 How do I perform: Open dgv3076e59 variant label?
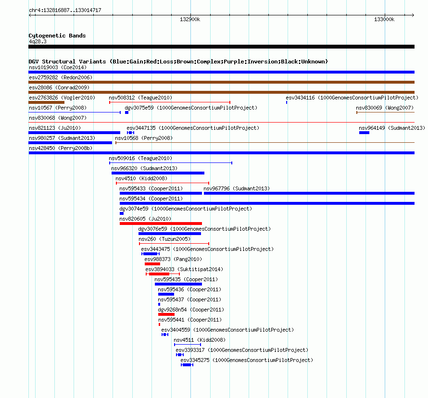204,229
